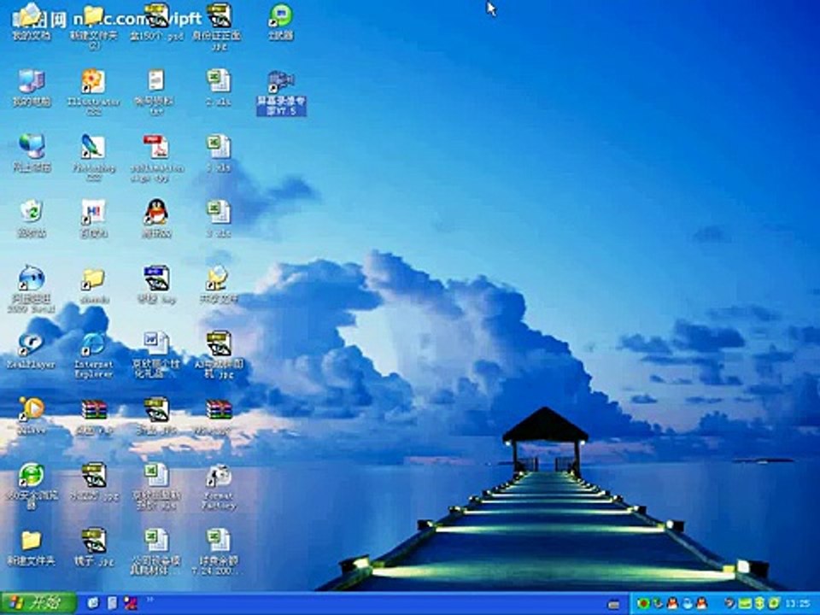Select the Recycle Bin (回收站) icon
This screenshot has height=615, width=820.
(32, 219)
